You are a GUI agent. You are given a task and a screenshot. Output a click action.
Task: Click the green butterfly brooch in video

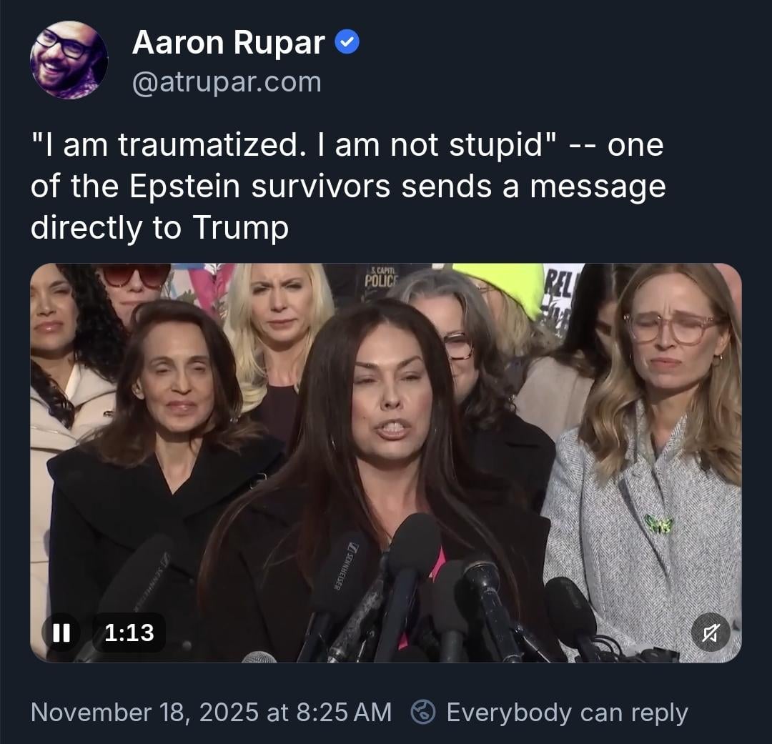[659, 524]
